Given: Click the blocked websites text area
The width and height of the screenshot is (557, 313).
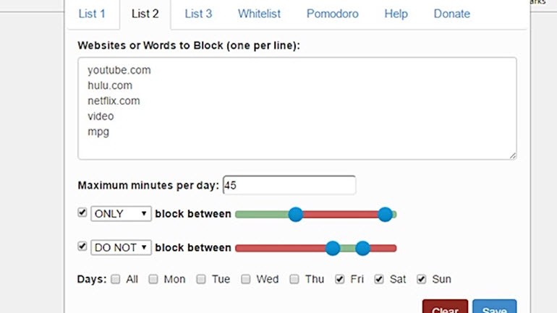Looking at the screenshot, I should coord(297,108).
